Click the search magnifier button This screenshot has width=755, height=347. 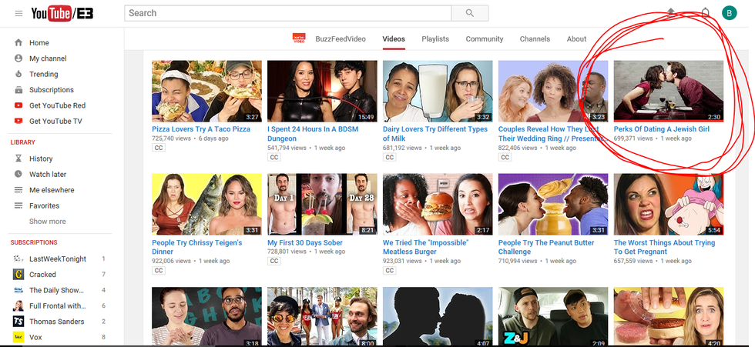[x=470, y=13]
